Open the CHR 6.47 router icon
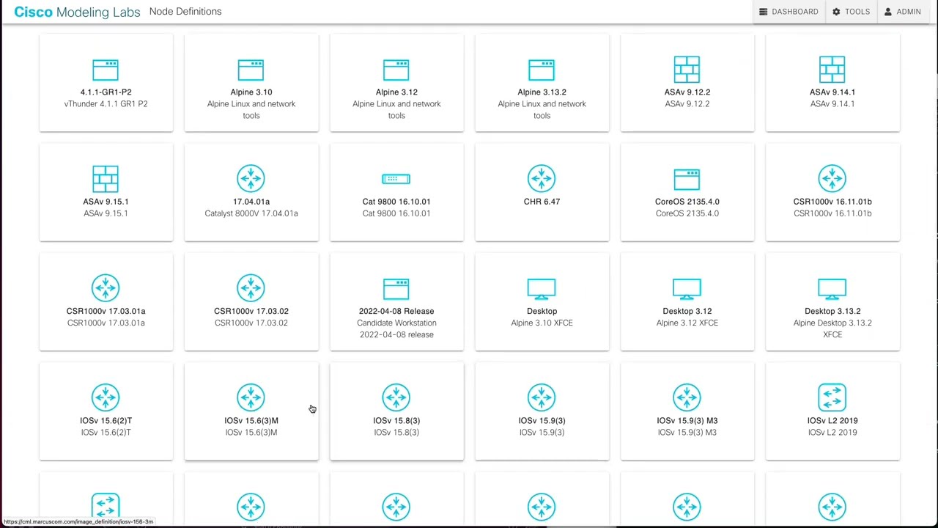 click(x=542, y=179)
